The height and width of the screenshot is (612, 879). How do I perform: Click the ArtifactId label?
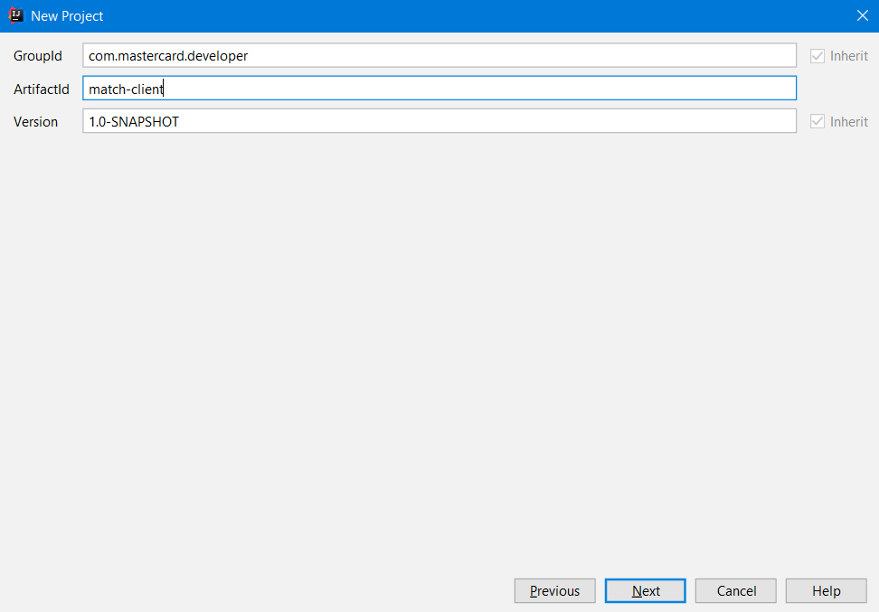click(42, 89)
